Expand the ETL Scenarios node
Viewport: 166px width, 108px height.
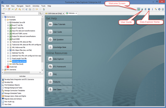tap(3, 70)
